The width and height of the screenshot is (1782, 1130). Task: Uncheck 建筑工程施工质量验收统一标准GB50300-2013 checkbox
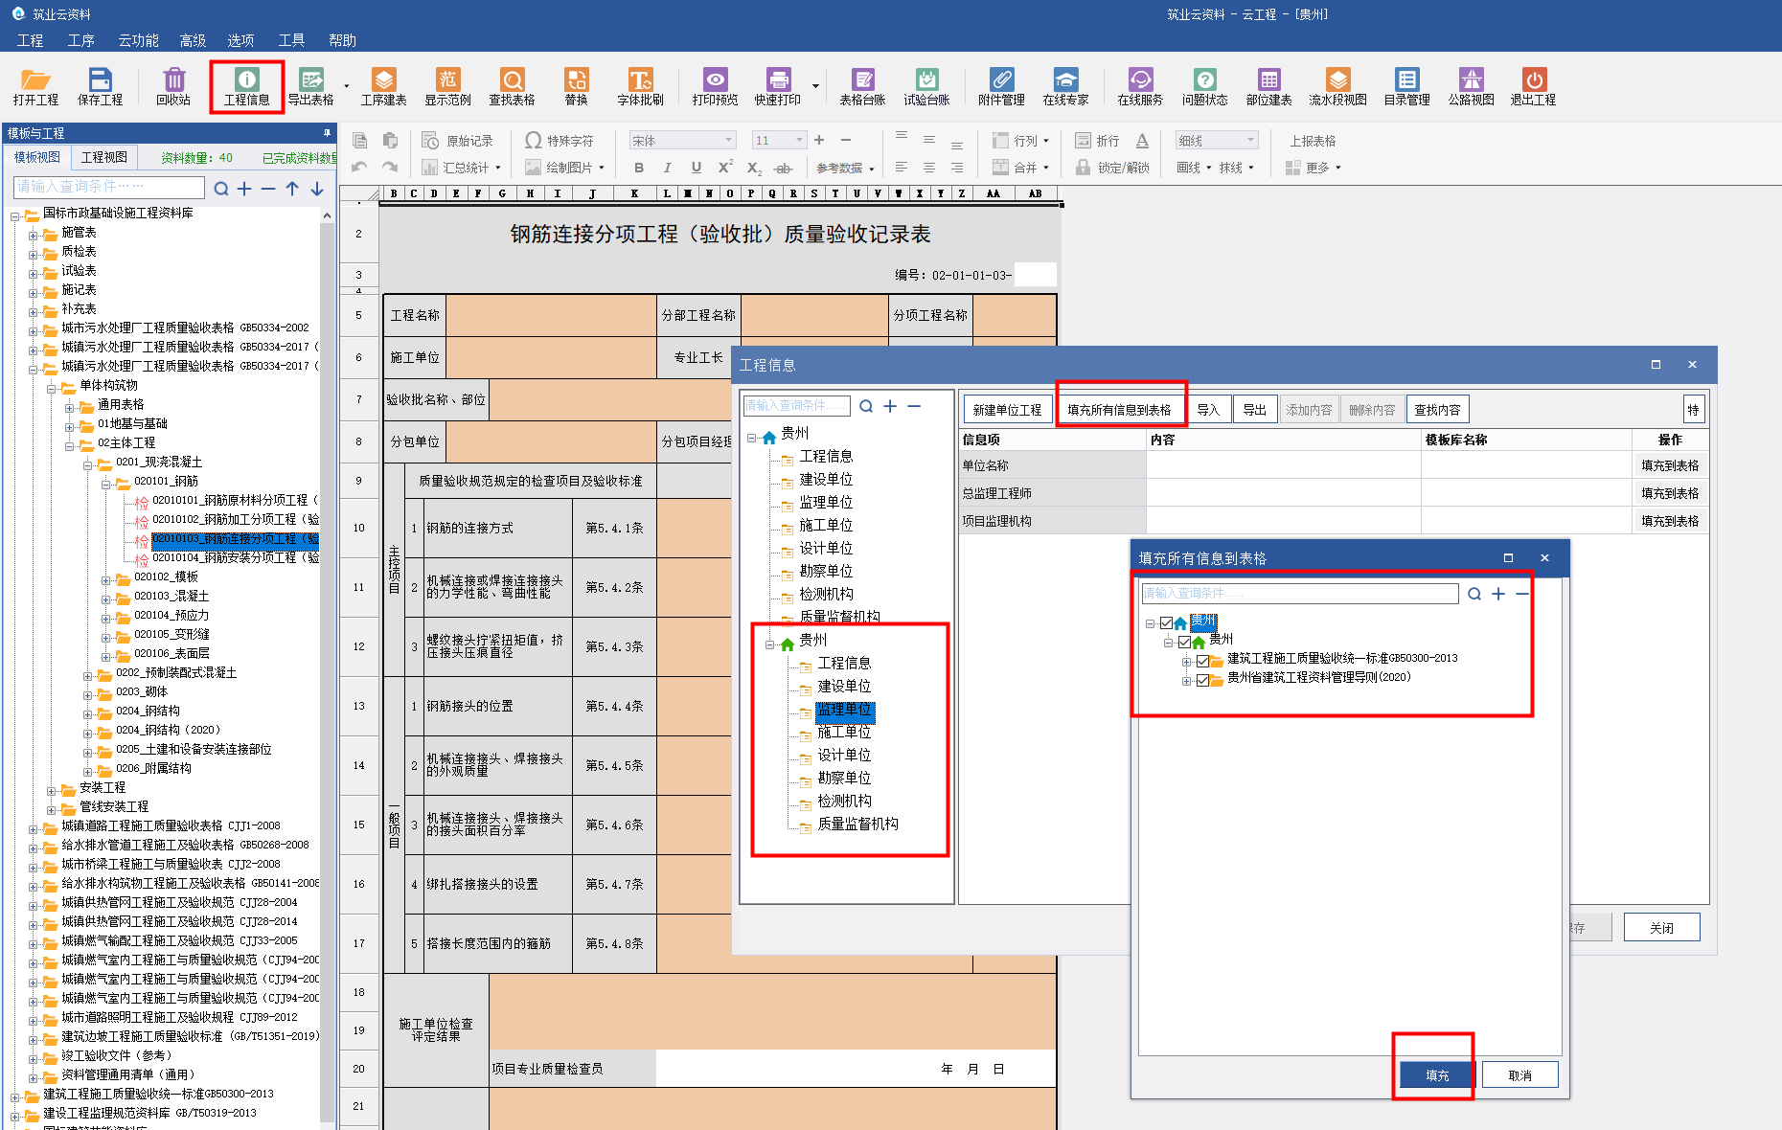tap(1202, 662)
